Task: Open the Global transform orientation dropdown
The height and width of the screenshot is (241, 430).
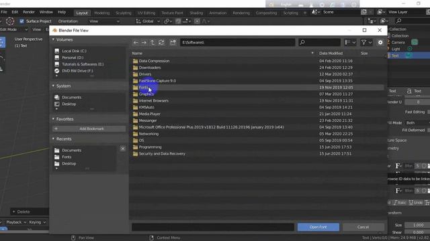Action: (148, 21)
